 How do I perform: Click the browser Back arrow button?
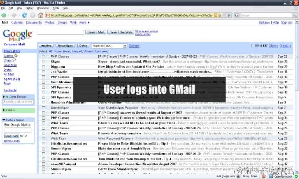[4, 15]
